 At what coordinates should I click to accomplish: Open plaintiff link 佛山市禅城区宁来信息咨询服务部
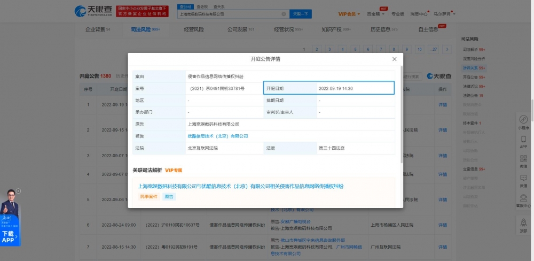click(x=313, y=241)
